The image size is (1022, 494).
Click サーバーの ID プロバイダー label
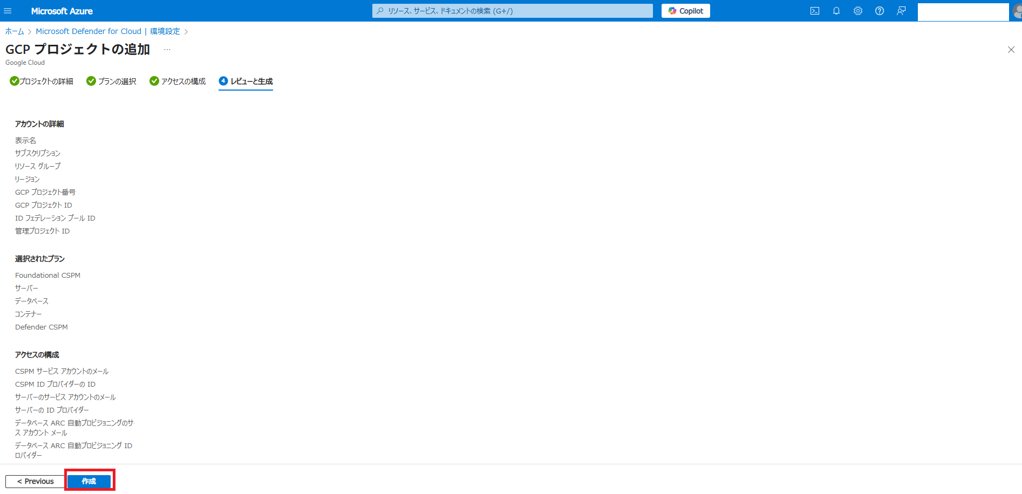pos(52,410)
